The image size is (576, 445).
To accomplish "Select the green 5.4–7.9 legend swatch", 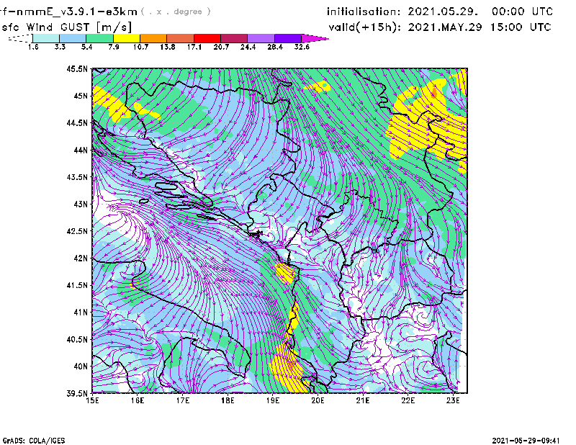I will click(99, 38).
